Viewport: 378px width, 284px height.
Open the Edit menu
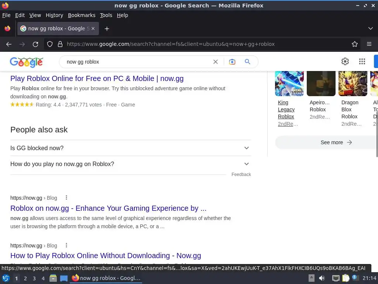click(x=20, y=15)
